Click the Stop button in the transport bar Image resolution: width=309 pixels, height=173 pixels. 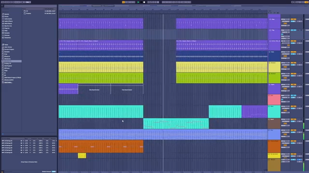[141, 2]
